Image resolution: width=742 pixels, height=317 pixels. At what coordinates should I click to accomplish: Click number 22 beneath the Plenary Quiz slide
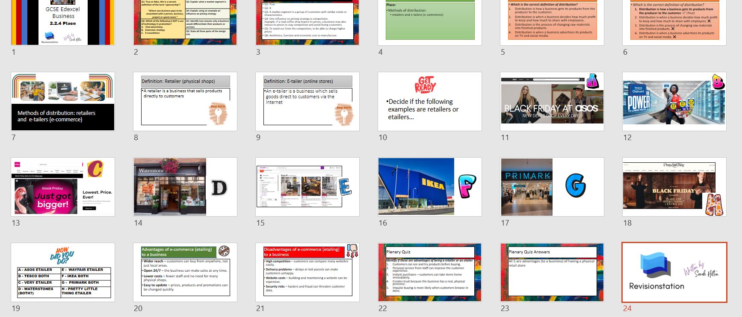click(383, 308)
